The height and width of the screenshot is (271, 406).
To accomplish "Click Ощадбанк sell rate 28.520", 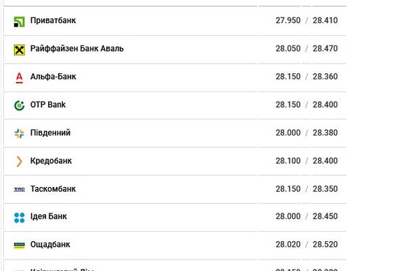I will coord(325,245).
